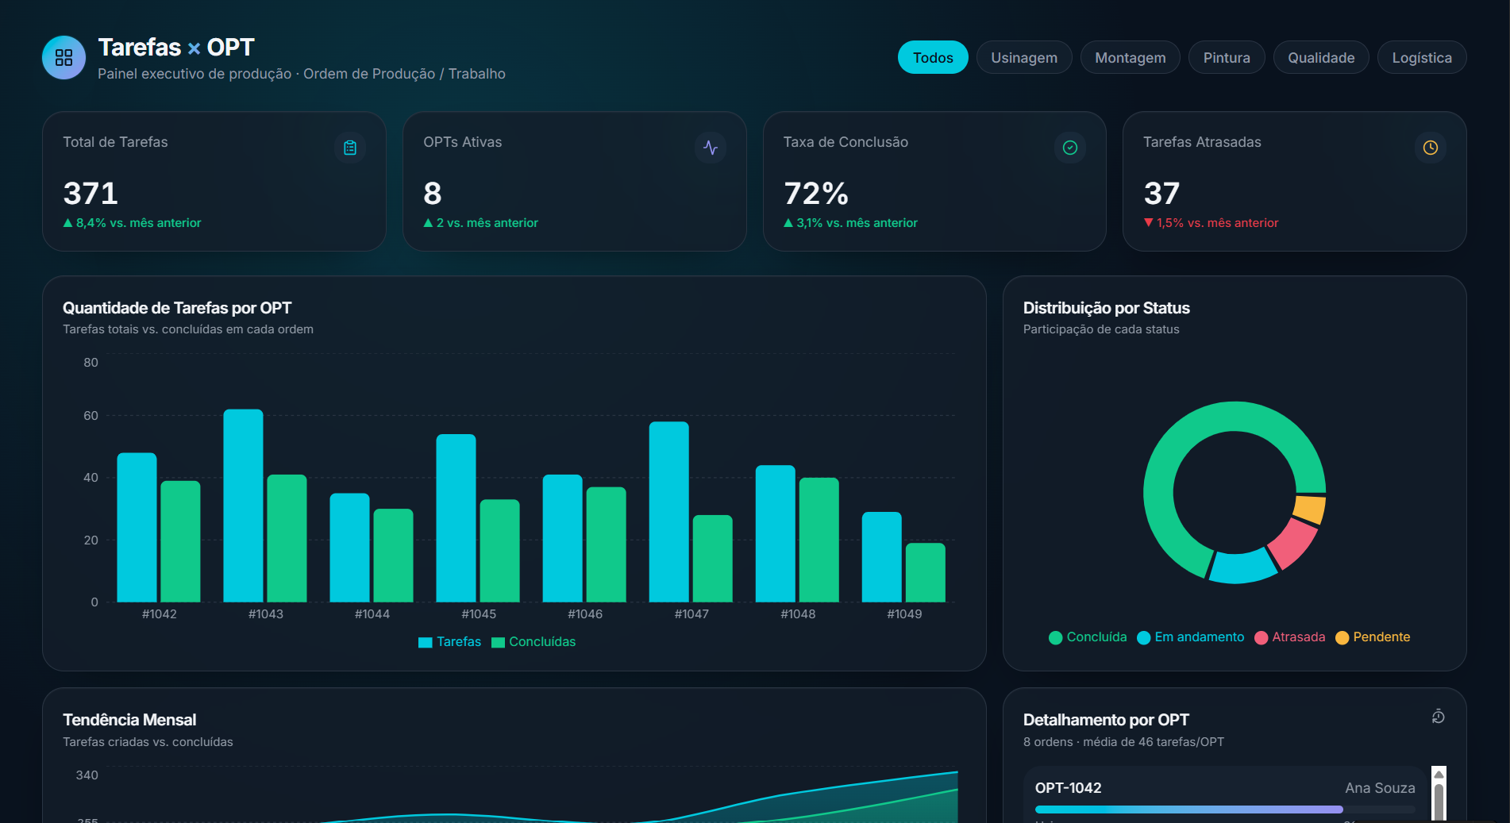Screen dimensions: 1510x823
Task: Click the Quantidade de Tarefas por OPT heading
Action: [x=177, y=308]
